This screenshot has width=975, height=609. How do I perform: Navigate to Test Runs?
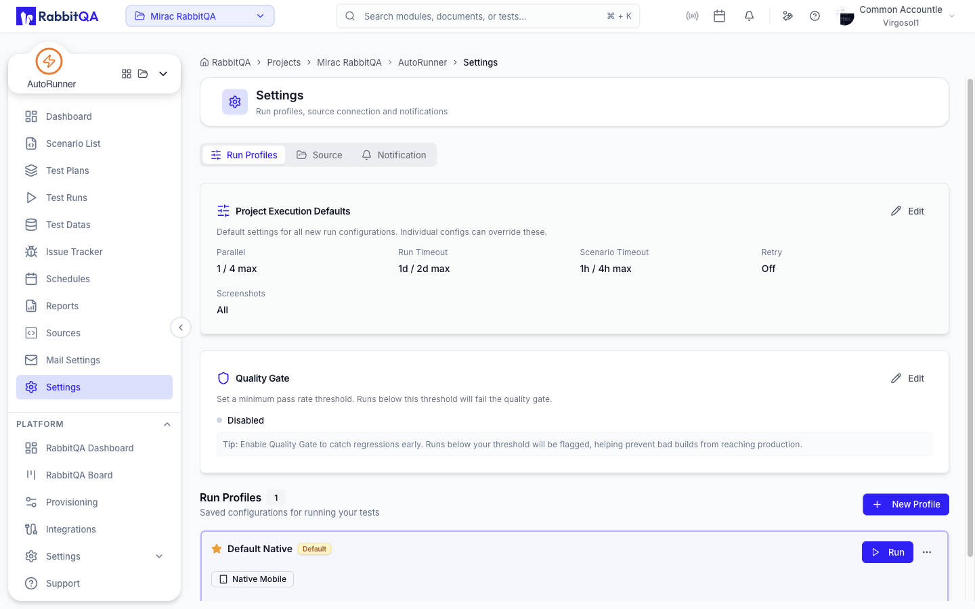coord(94,198)
